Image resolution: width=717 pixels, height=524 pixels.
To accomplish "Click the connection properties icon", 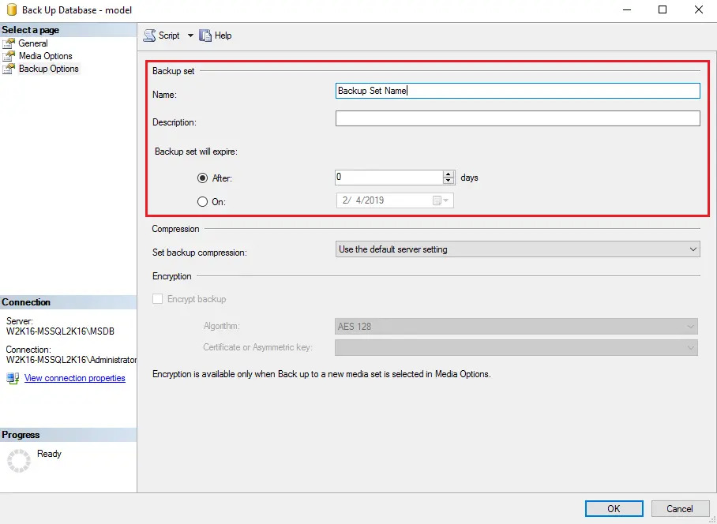I will (13, 378).
